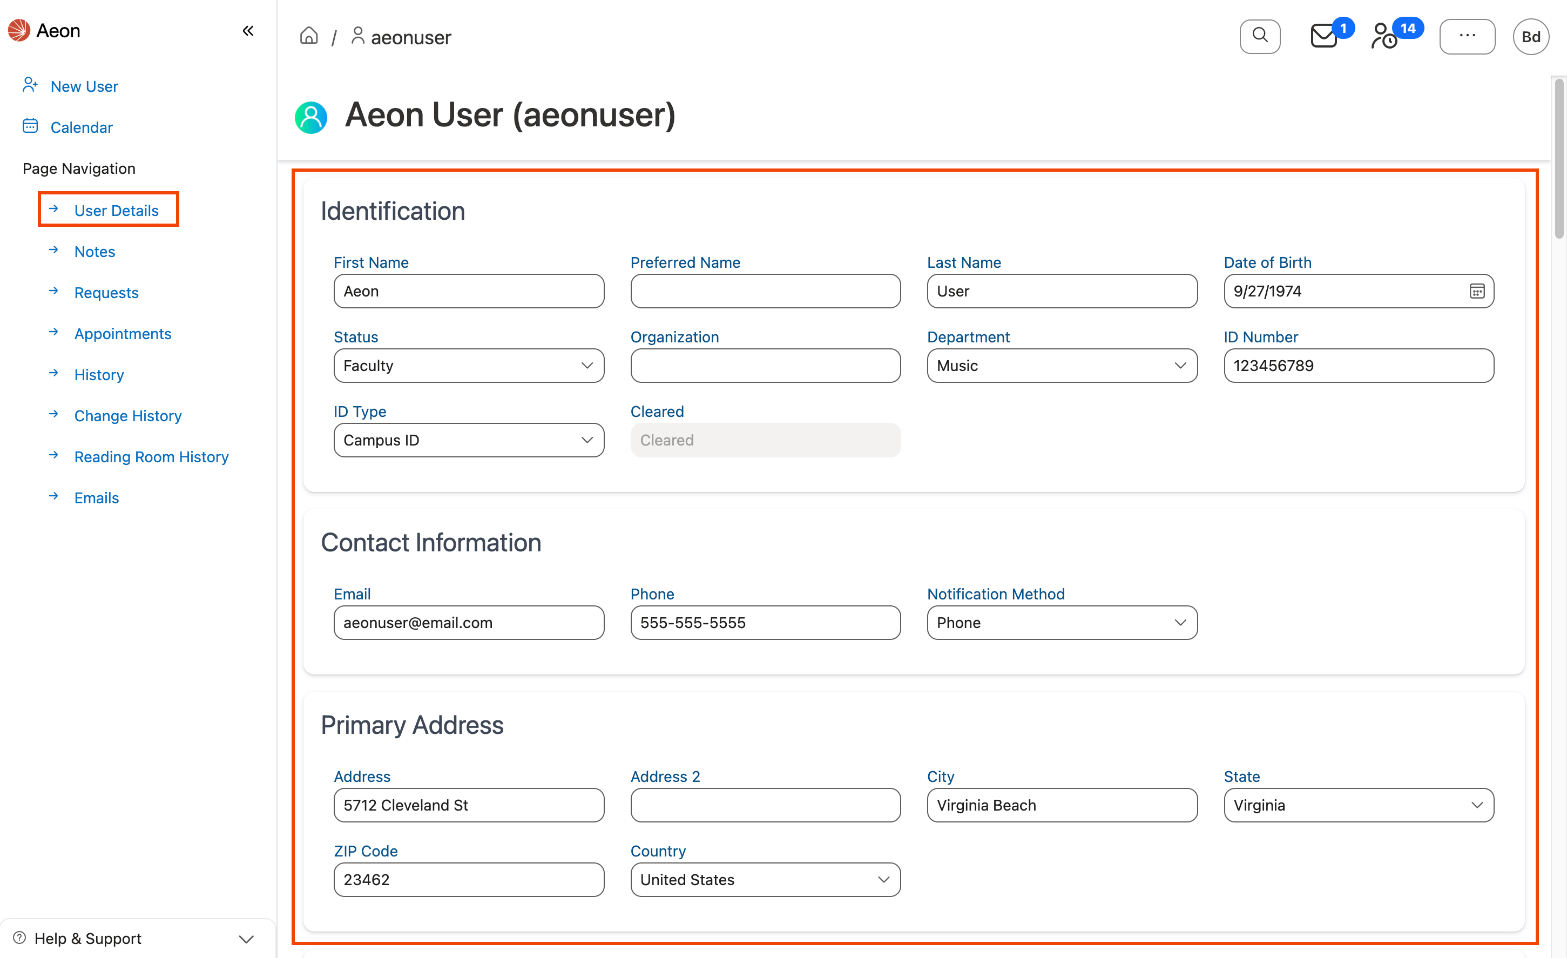1567x958 pixels.
Task: Open the more options ellipsis menu
Action: 1467,36
